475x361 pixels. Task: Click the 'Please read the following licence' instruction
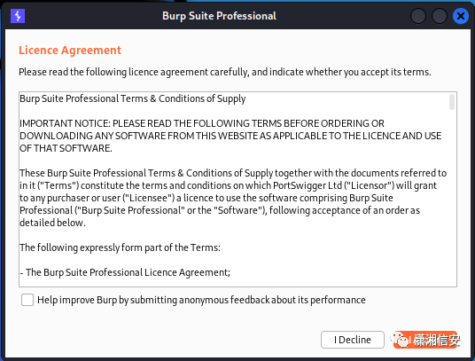pos(225,72)
